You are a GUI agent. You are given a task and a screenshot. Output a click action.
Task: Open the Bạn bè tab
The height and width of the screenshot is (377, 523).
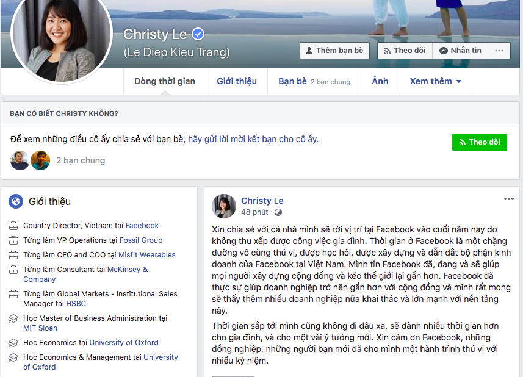(314, 81)
